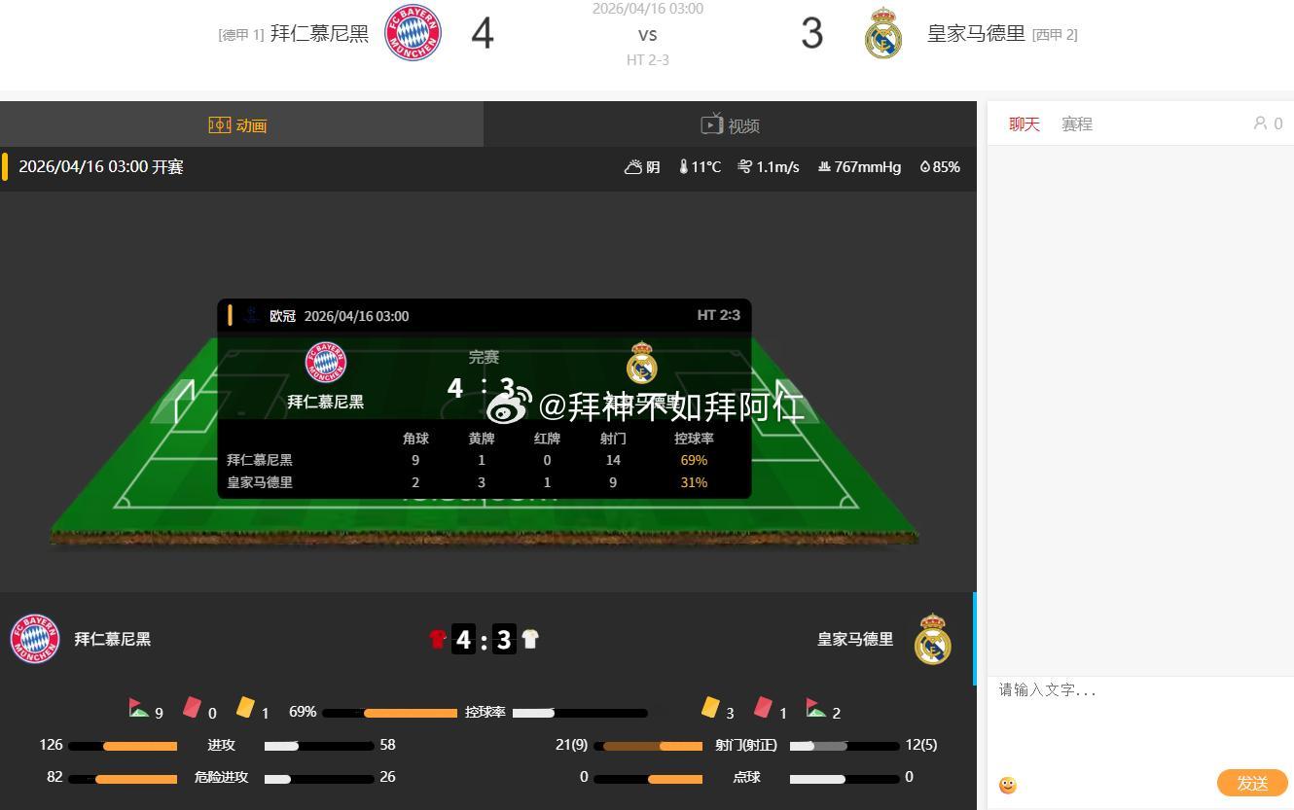
Task: Open the 赛程 schedule tab
Action: pos(1077,124)
